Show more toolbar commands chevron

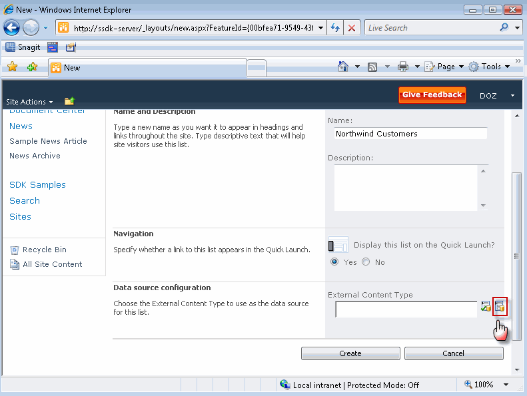(x=518, y=61)
